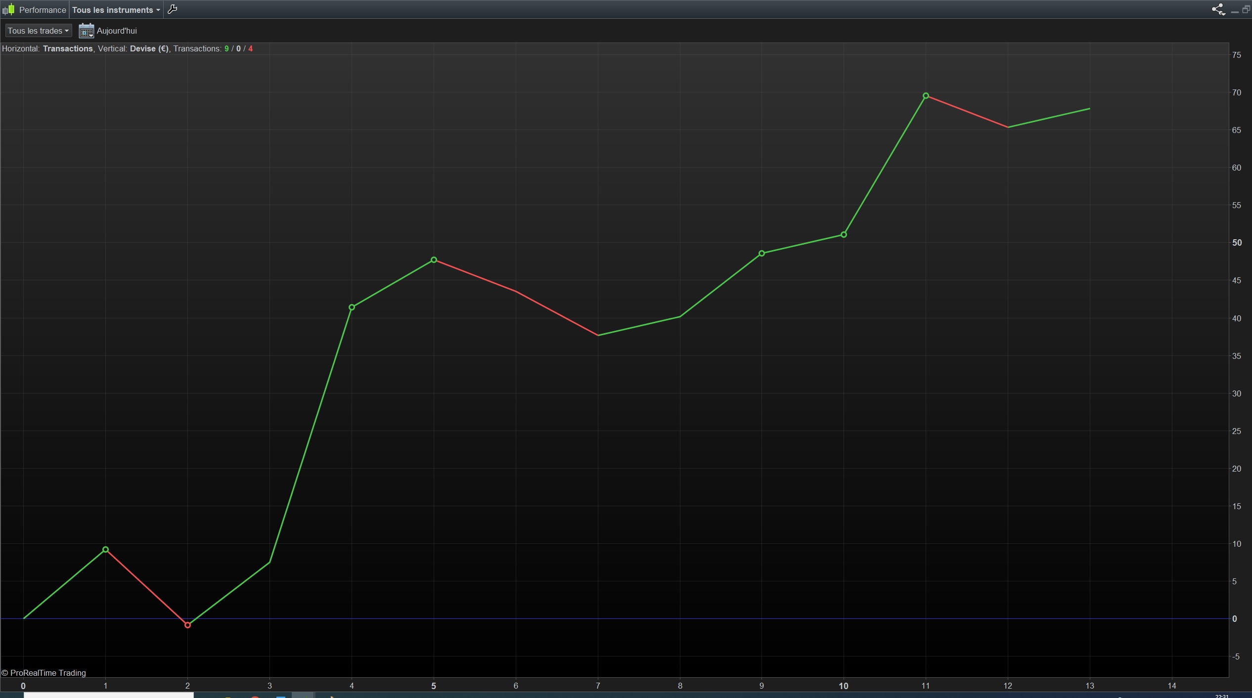Click the Performance title tab
The height and width of the screenshot is (698, 1252).
(42, 10)
